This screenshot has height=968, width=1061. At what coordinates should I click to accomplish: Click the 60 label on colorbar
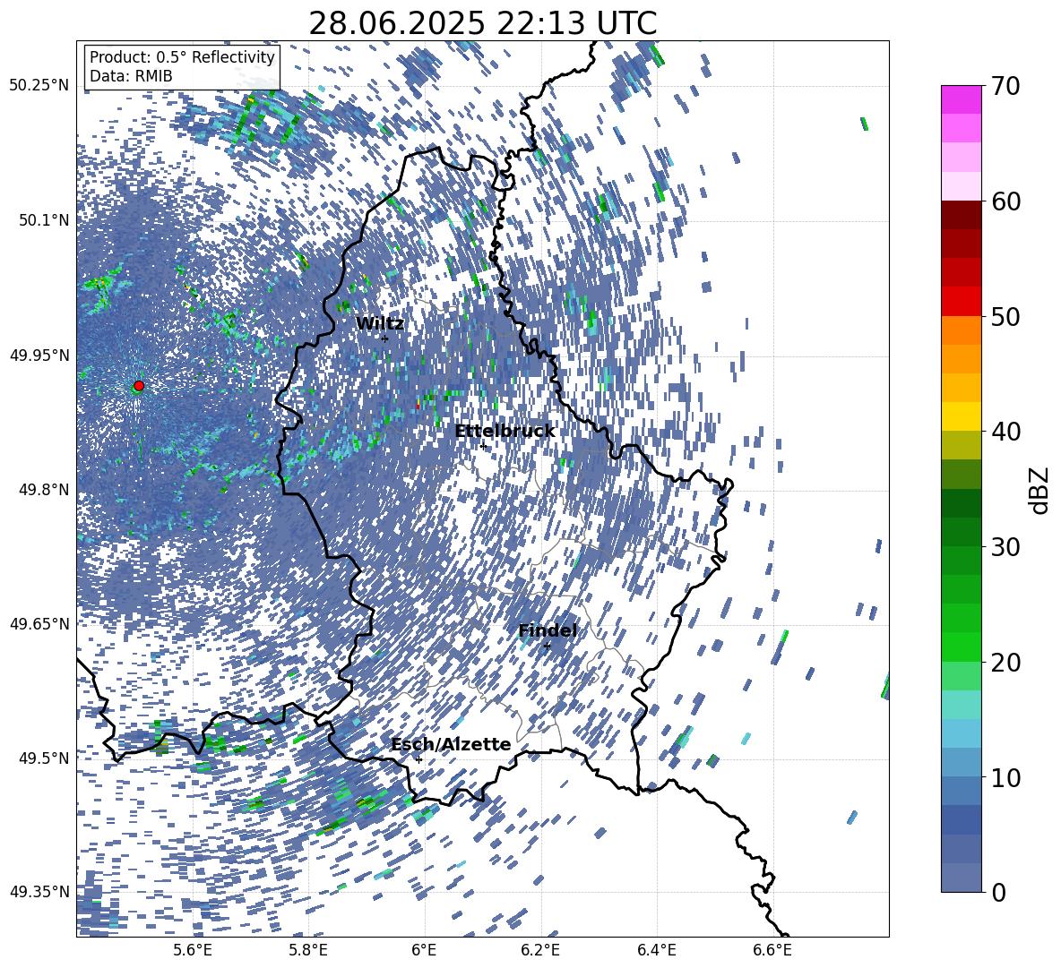click(1005, 201)
